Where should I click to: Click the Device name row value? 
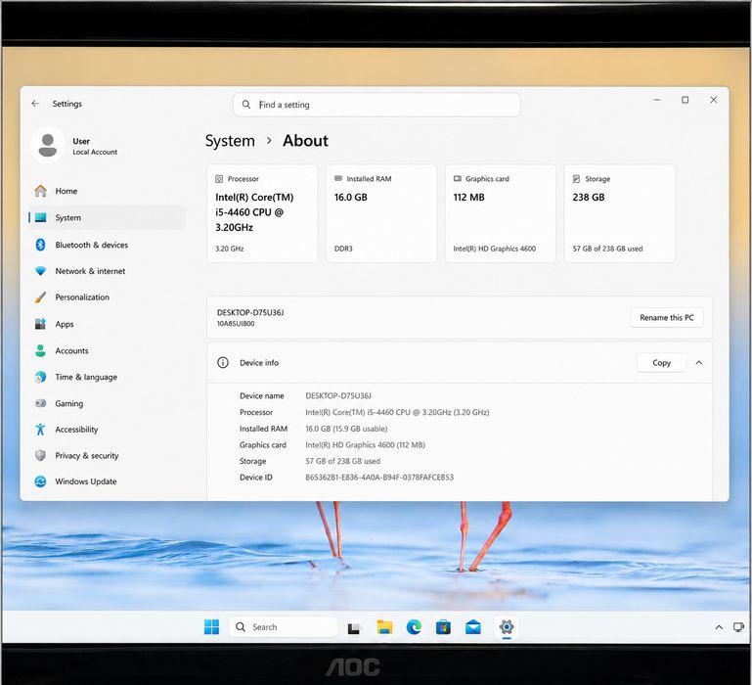[x=338, y=396]
